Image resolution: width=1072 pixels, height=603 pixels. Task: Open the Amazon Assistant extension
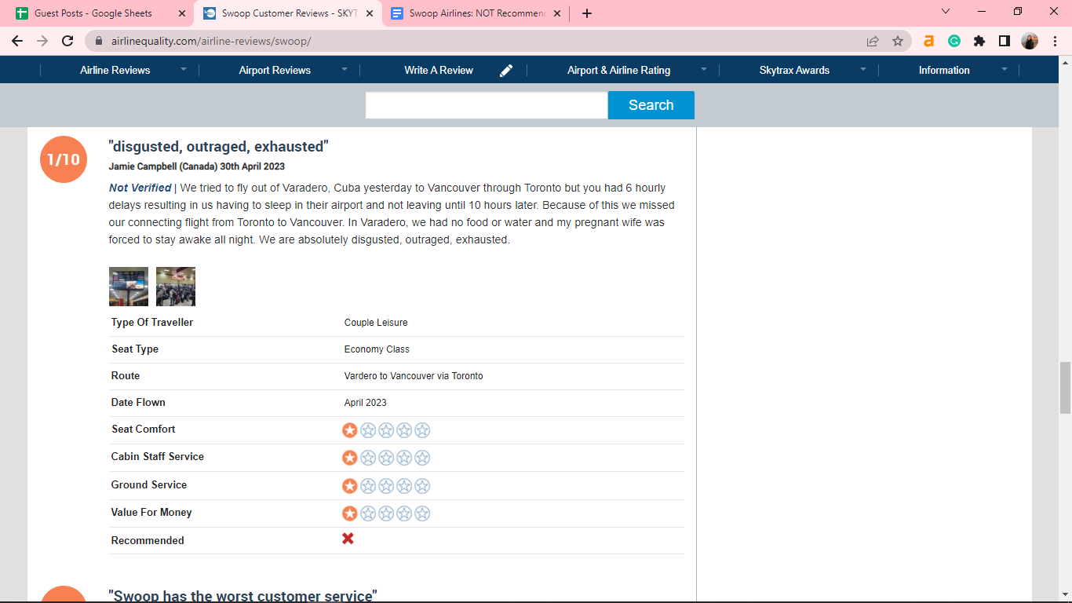[929, 41]
